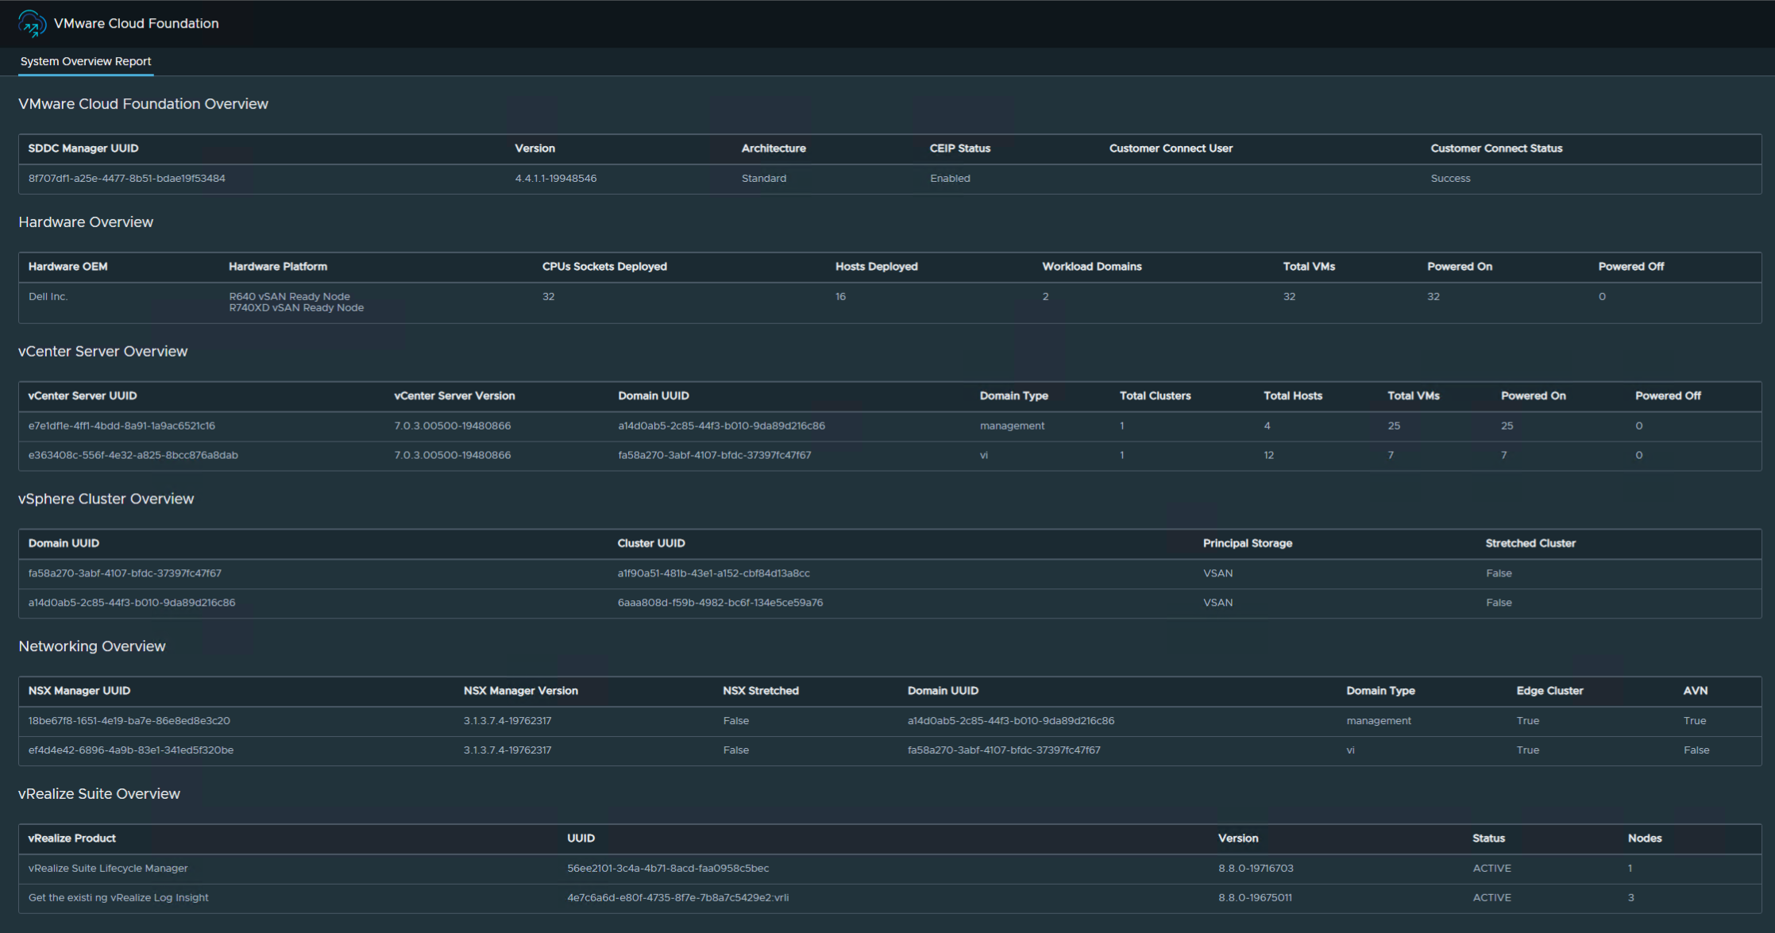Click the vSphere Cluster Overview heading
Image resolution: width=1775 pixels, height=933 pixels.
(106, 499)
